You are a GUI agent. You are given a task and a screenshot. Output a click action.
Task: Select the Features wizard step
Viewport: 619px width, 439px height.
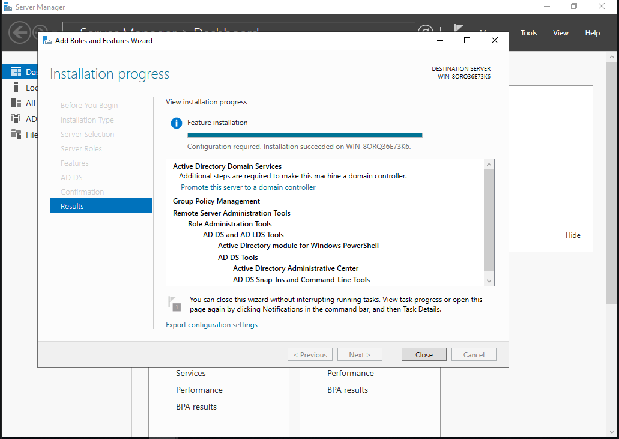(74, 163)
